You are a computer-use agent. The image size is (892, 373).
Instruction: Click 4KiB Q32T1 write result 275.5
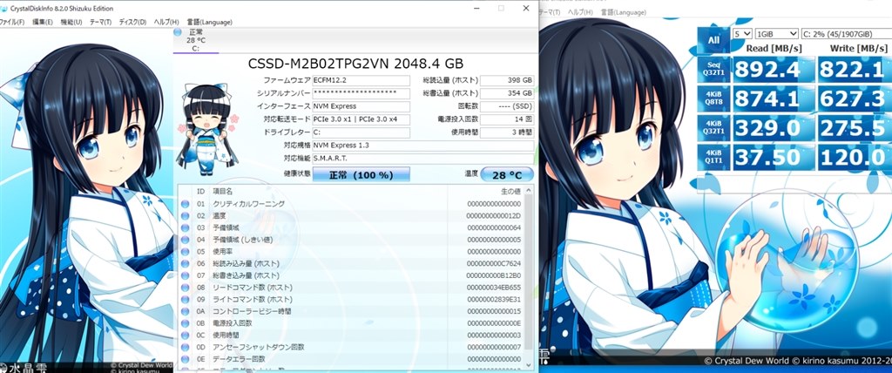[855, 128]
